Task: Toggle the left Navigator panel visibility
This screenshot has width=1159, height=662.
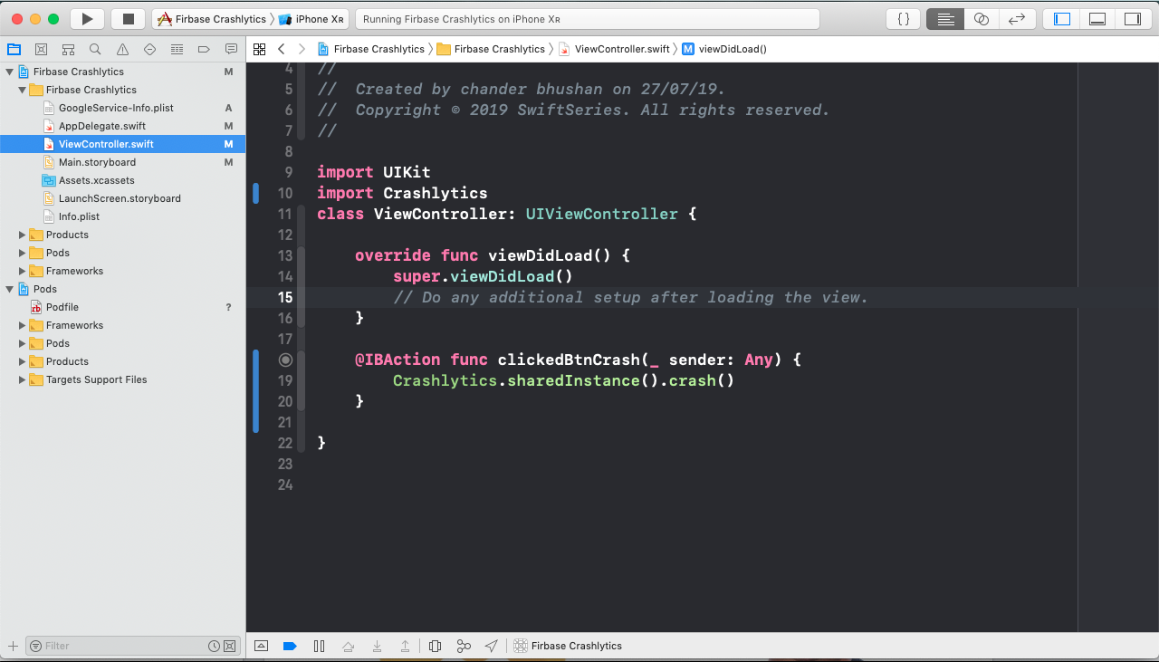Action: tap(1062, 19)
